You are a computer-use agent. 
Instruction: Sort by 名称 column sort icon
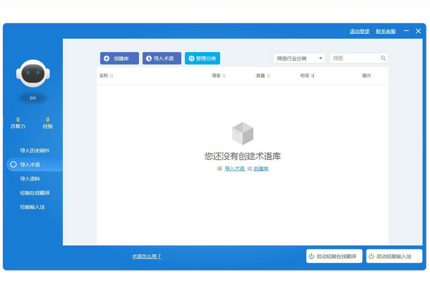click(x=111, y=76)
